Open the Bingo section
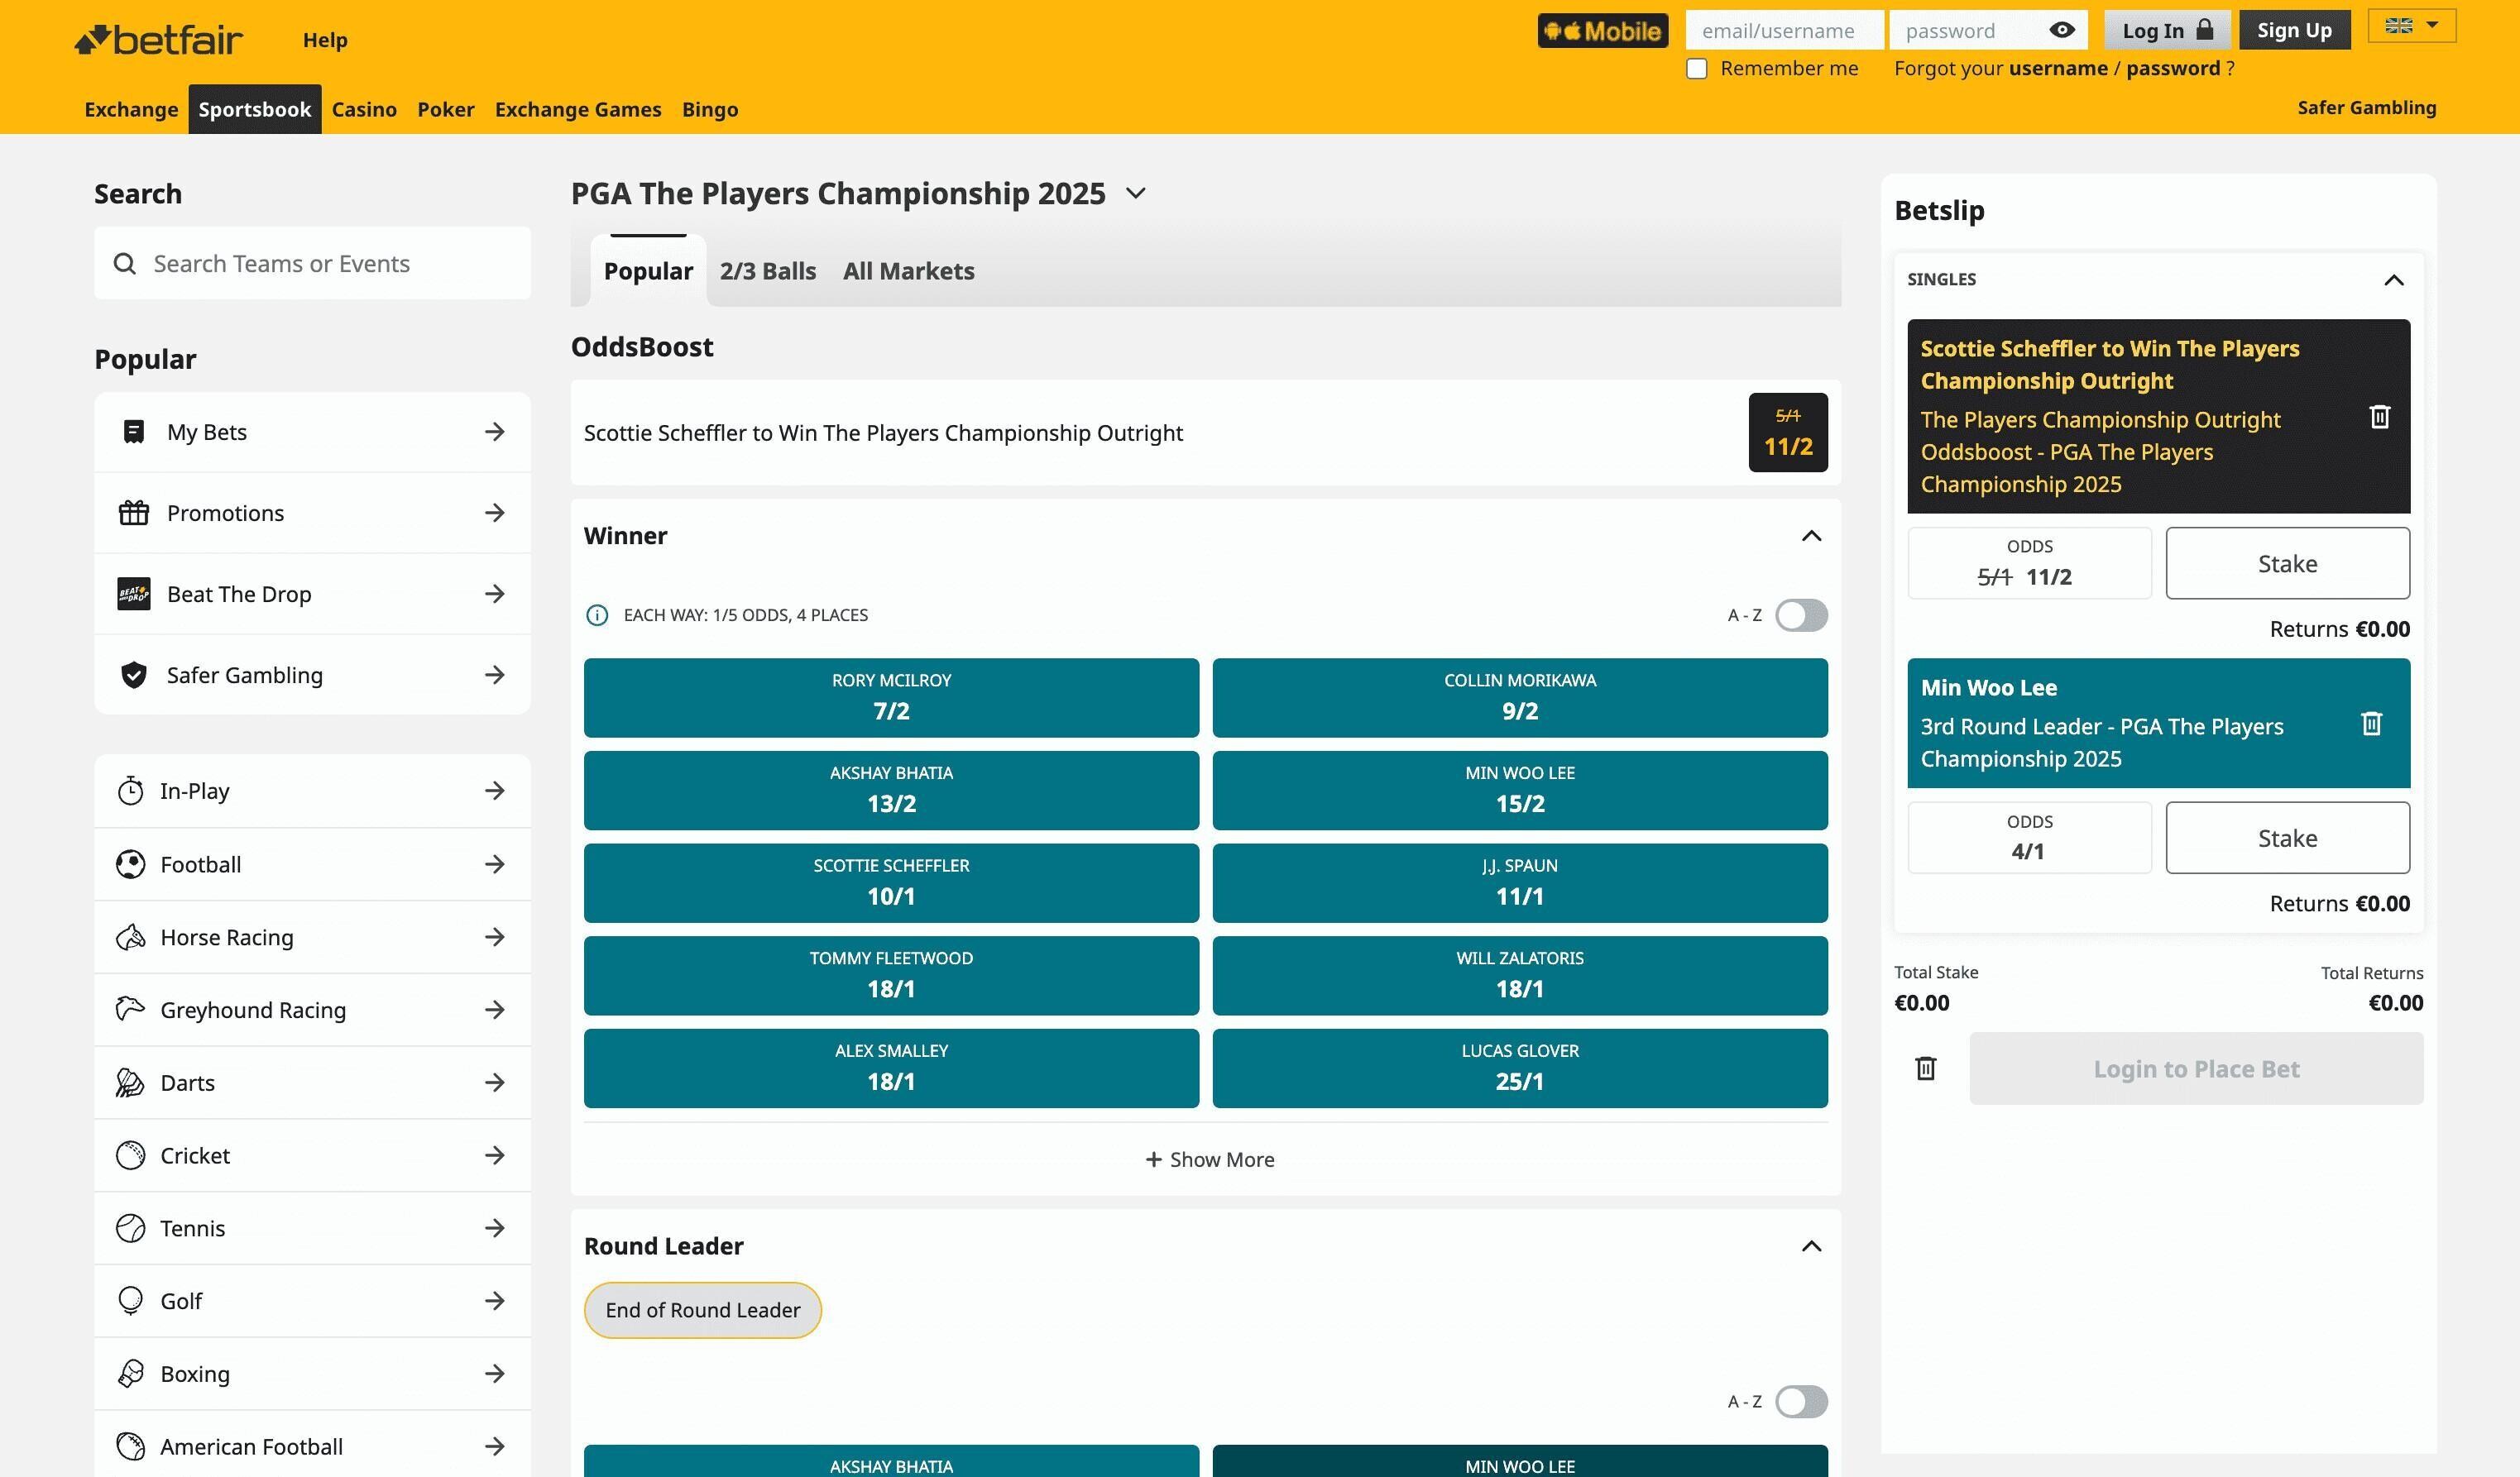 pyautogui.click(x=710, y=109)
